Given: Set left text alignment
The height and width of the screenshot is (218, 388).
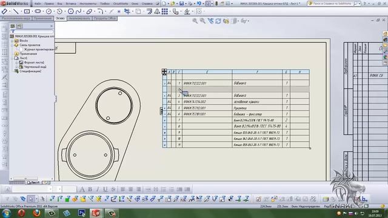Looking at the screenshot, I should [x=123, y=190].
